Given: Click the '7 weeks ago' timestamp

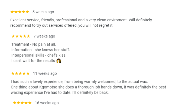Looking at the screenshot, I should [44, 36].
